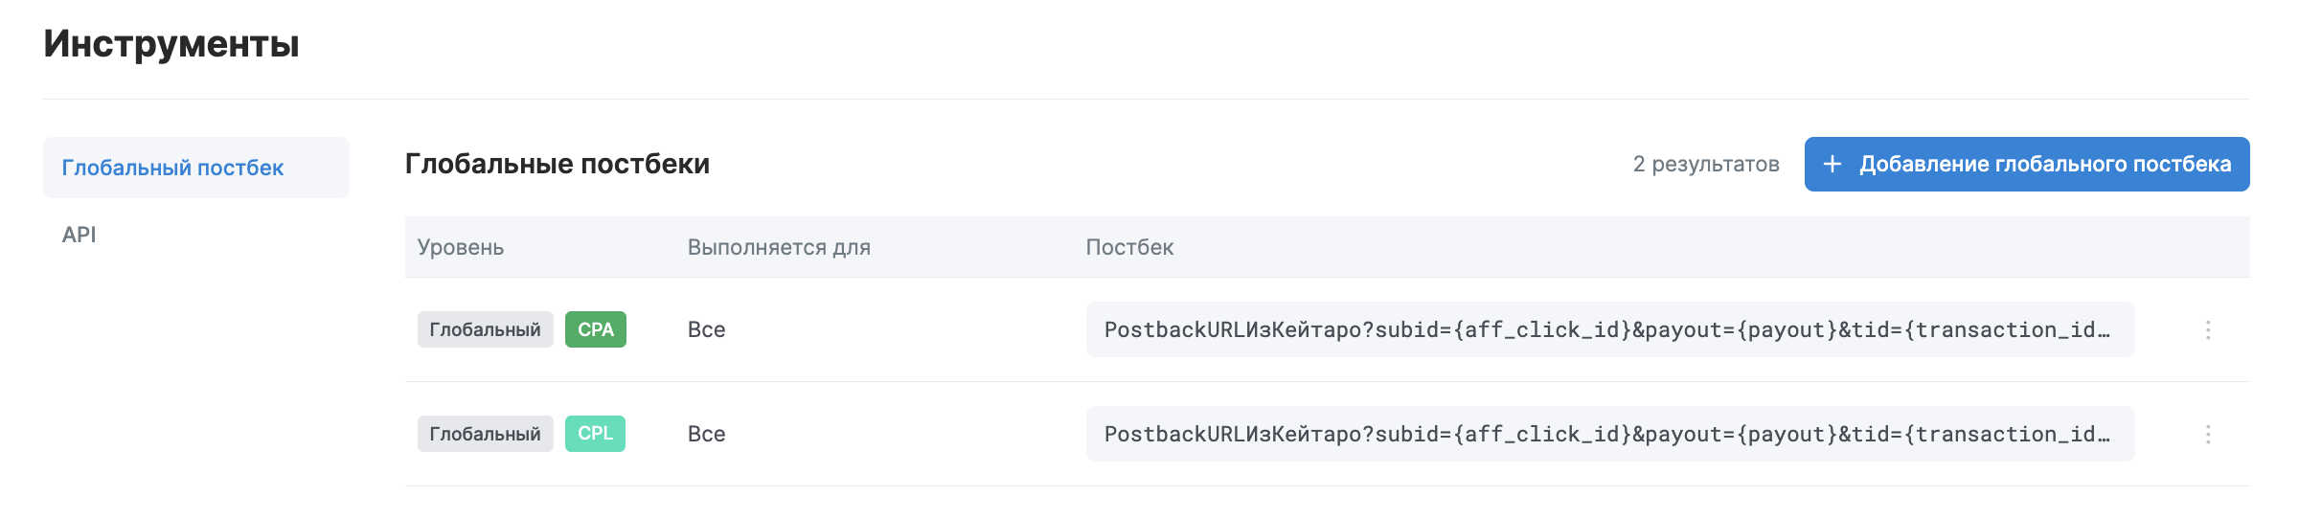The width and height of the screenshot is (2299, 519).
Task: Open the three-dot menu for CPA postback
Action: [2208, 330]
